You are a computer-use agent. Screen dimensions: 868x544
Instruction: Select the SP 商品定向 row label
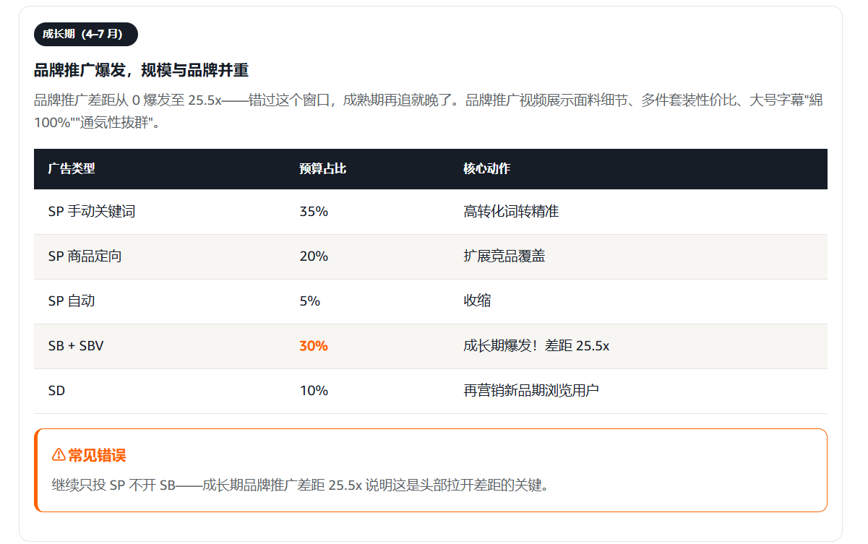click(85, 256)
